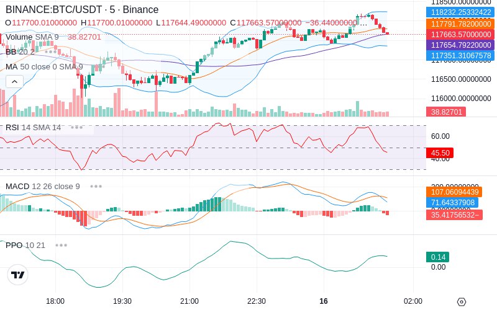Click the 18:00 time axis label
The width and height of the screenshot is (497, 310).
point(55,301)
